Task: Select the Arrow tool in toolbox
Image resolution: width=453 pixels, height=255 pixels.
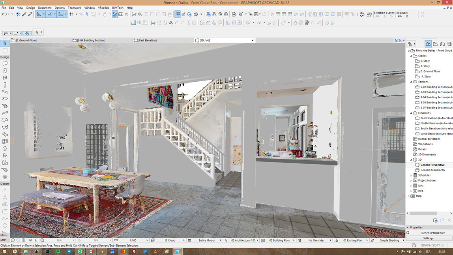Action: (5, 43)
